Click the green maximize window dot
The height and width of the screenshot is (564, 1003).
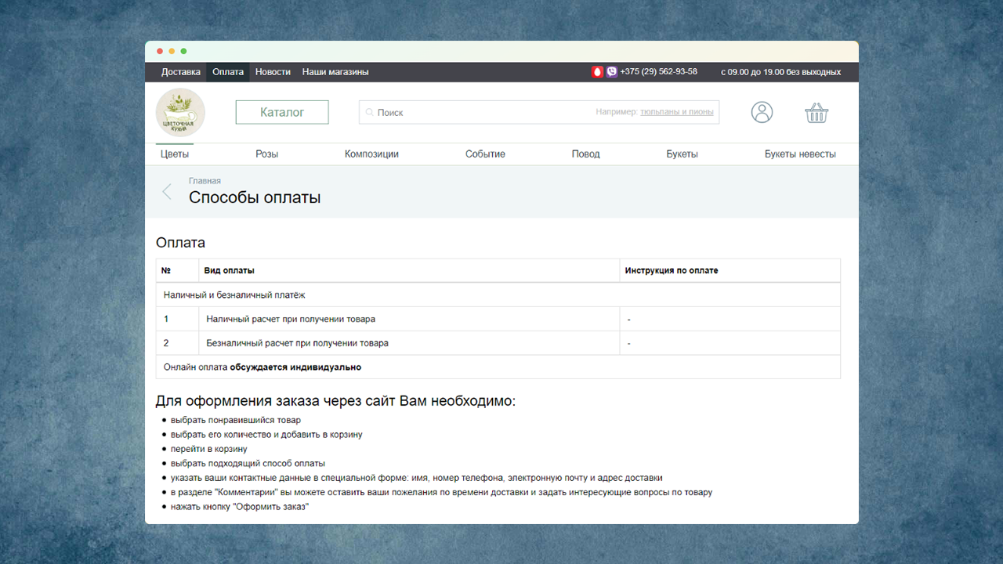pyautogui.click(x=183, y=51)
